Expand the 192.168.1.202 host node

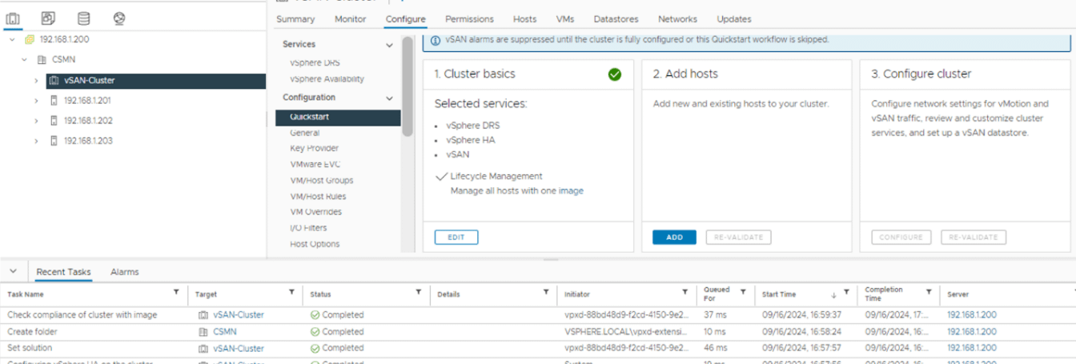tap(36, 121)
